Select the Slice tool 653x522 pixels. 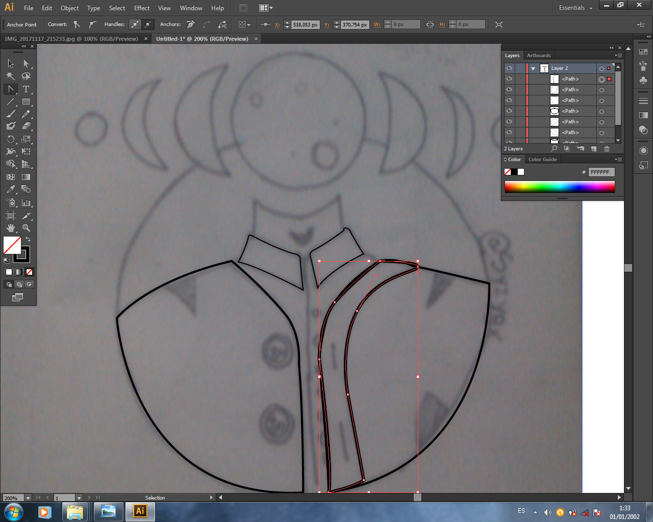tap(26, 216)
